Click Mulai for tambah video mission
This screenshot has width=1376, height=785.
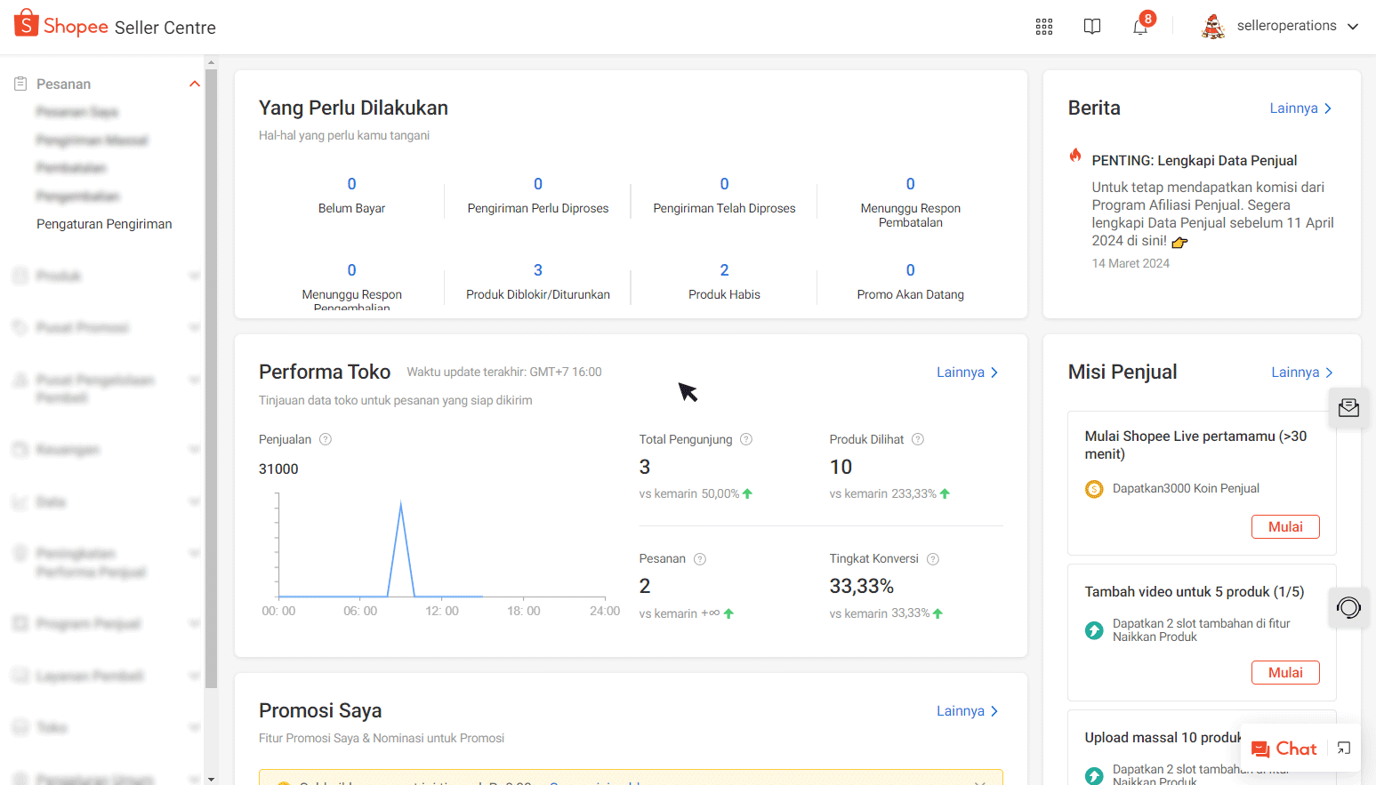tap(1285, 672)
